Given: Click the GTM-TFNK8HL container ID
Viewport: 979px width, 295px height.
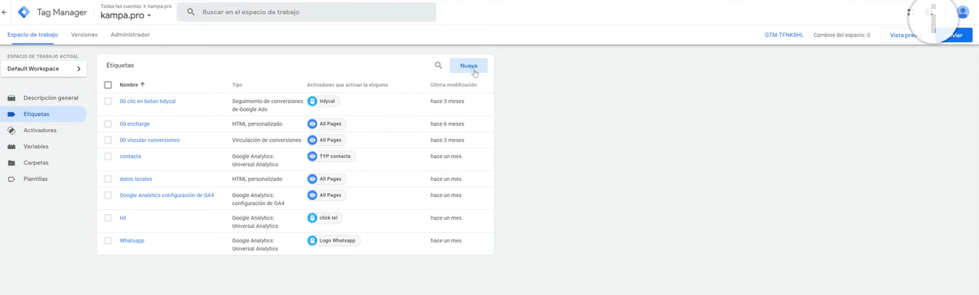Looking at the screenshot, I should pyautogui.click(x=784, y=35).
